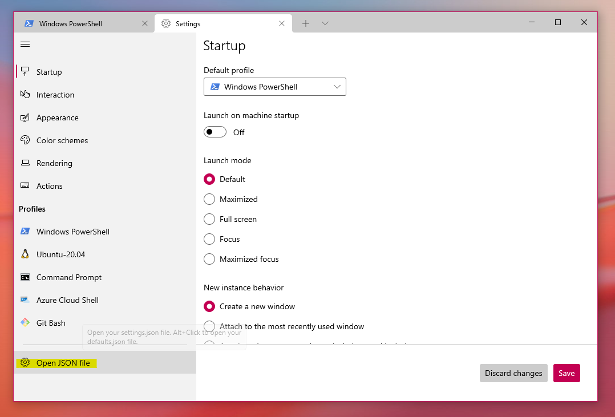Select the Maximized launch mode radio
This screenshot has height=417, width=615.
tap(209, 199)
